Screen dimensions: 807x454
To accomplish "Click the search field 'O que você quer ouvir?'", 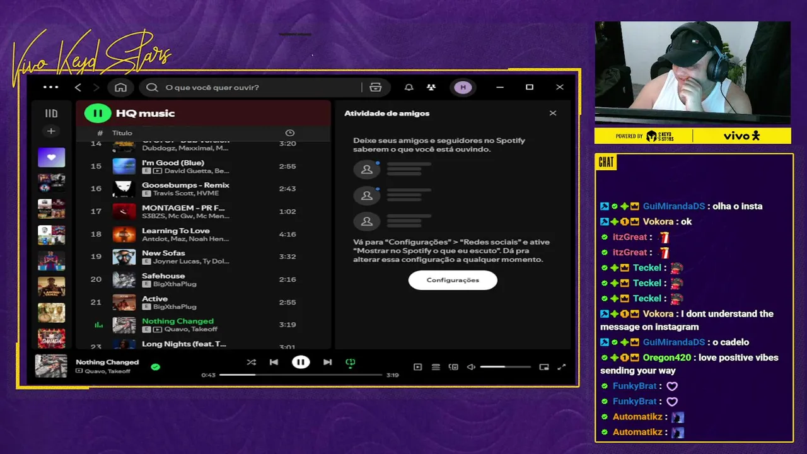I will (252, 87).
